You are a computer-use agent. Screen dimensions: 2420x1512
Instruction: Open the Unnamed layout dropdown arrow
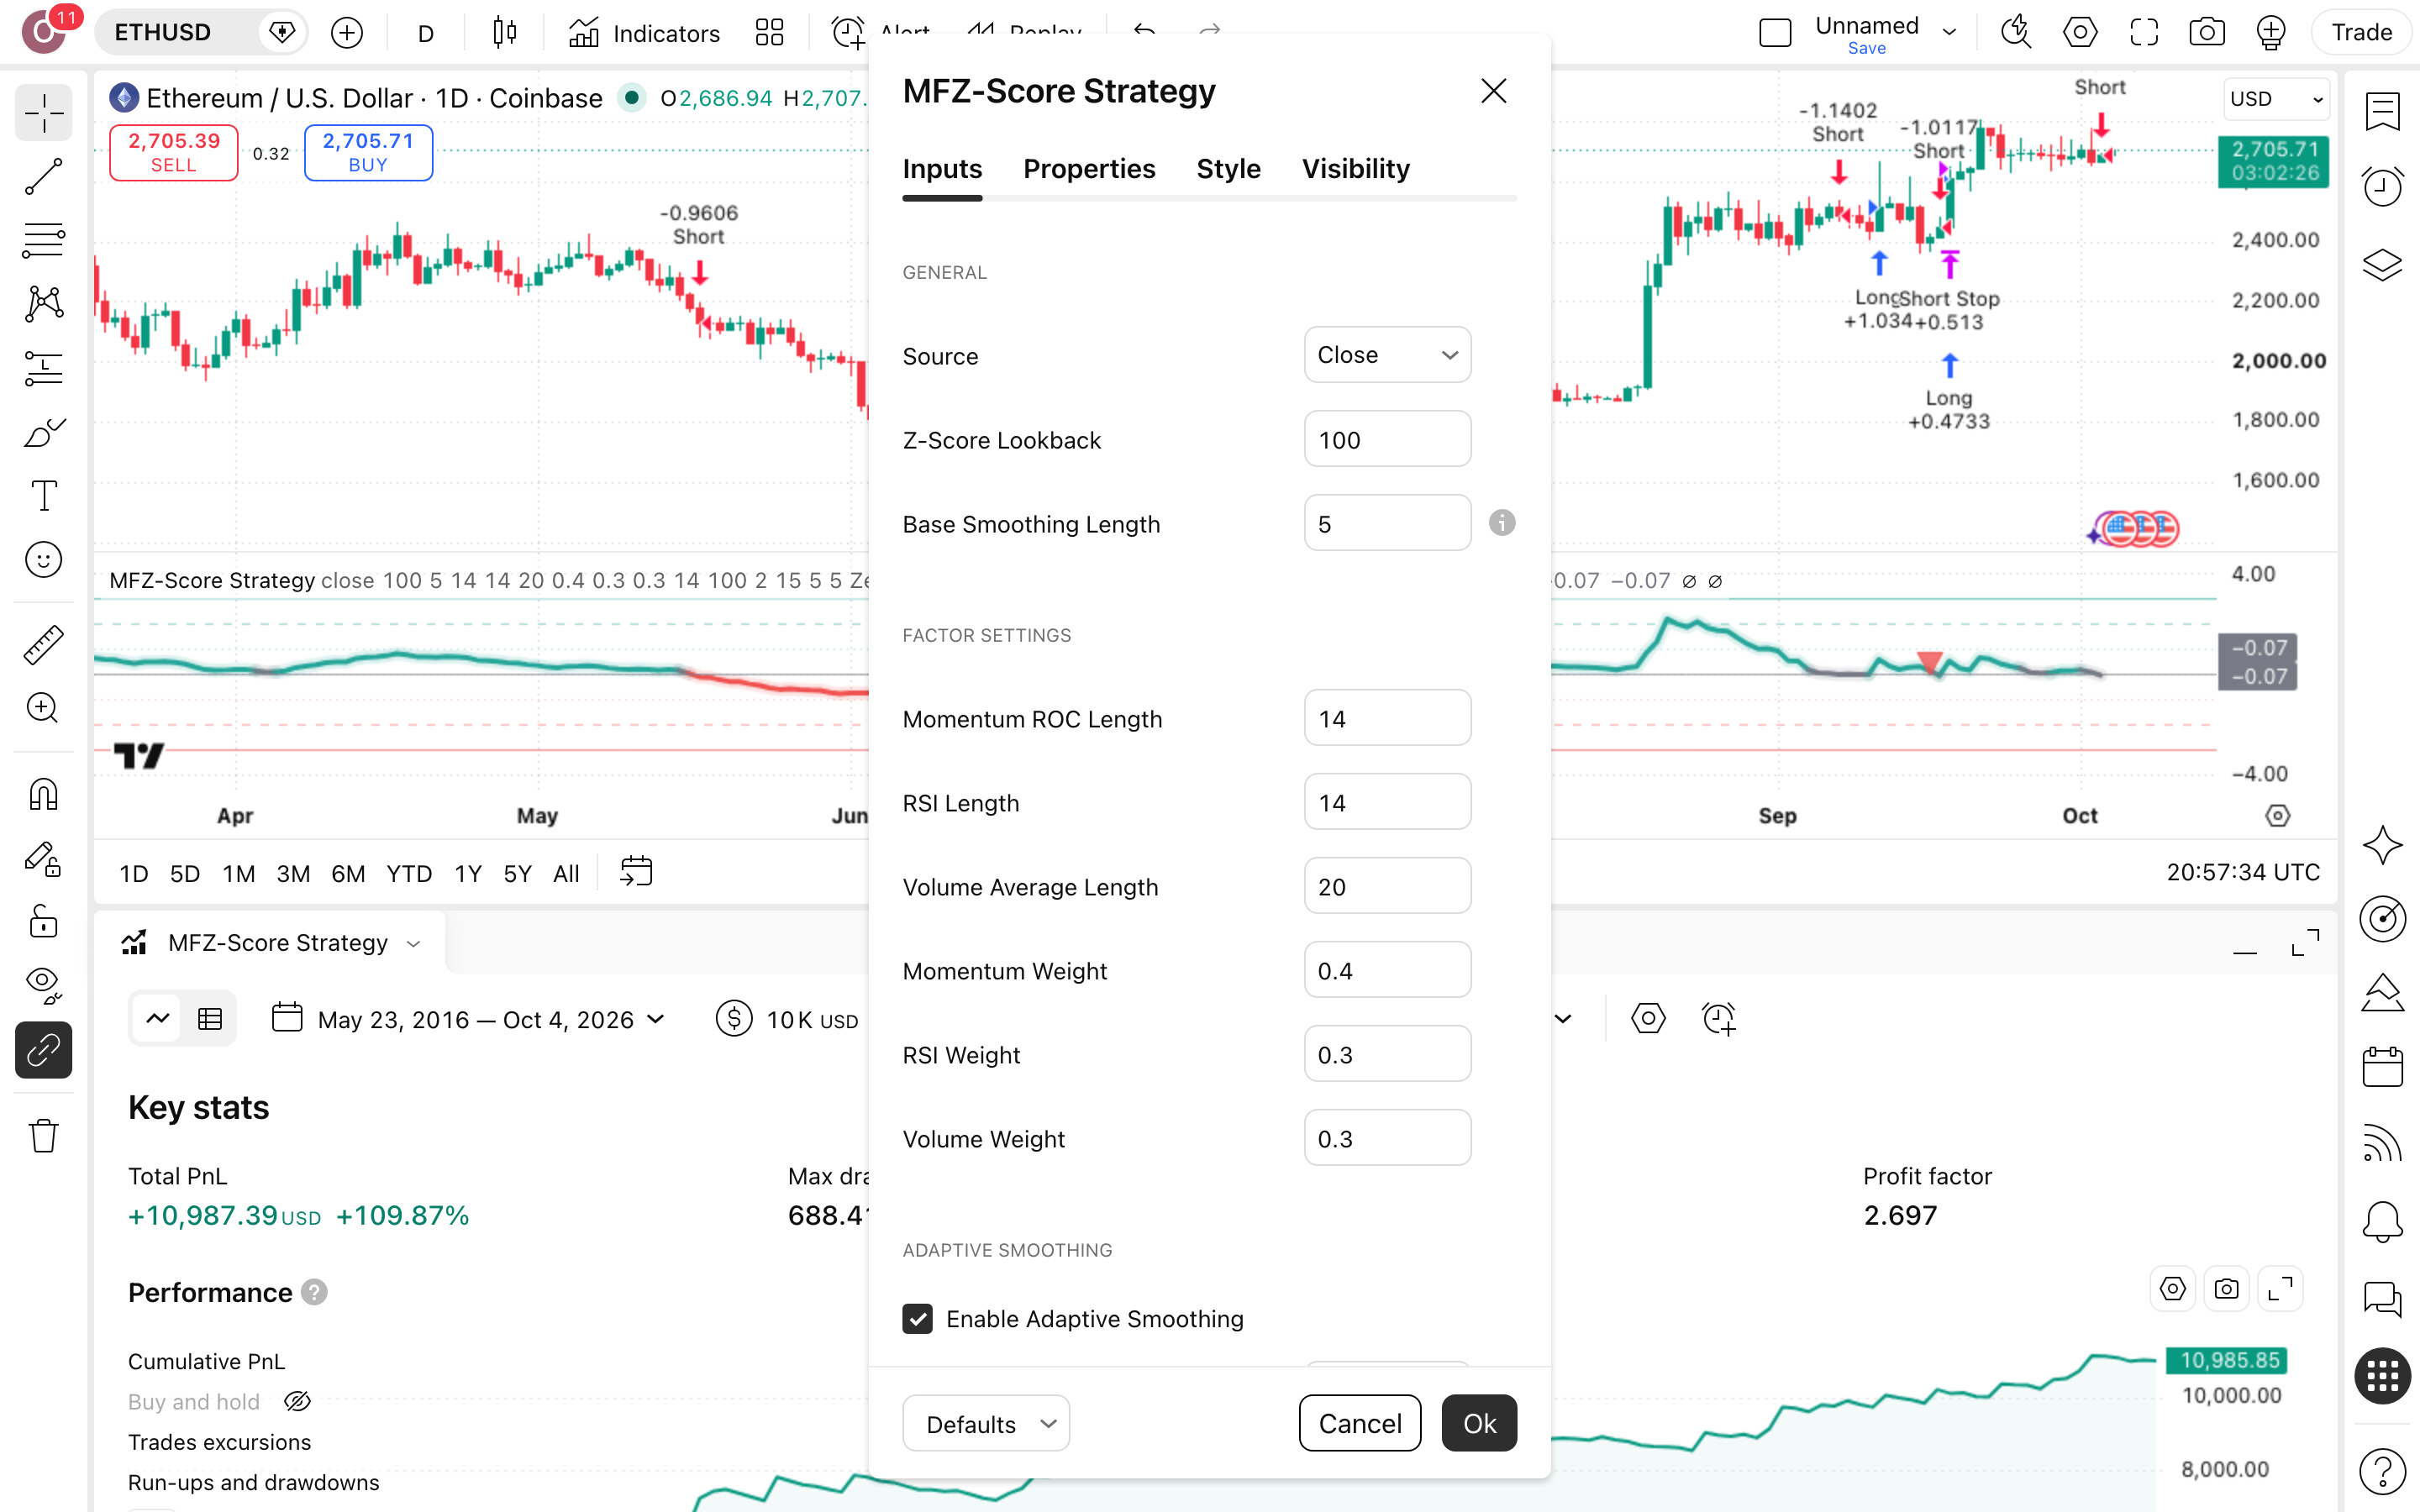pyautogui.click(x=1949, y=33)
